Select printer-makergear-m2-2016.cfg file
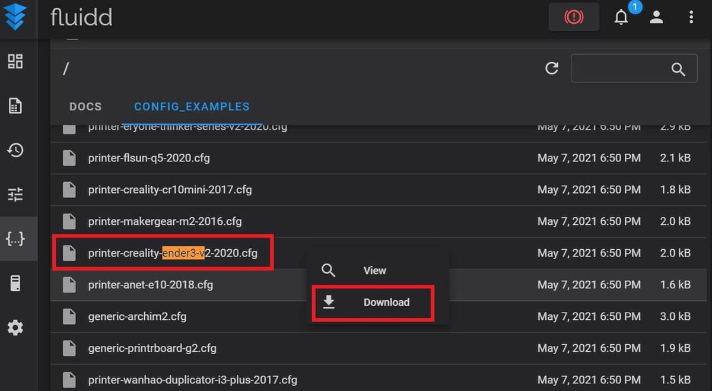Image resolution: width=712 pixels, height=391 pixels. pyautogui.click(x=165, y=221)
